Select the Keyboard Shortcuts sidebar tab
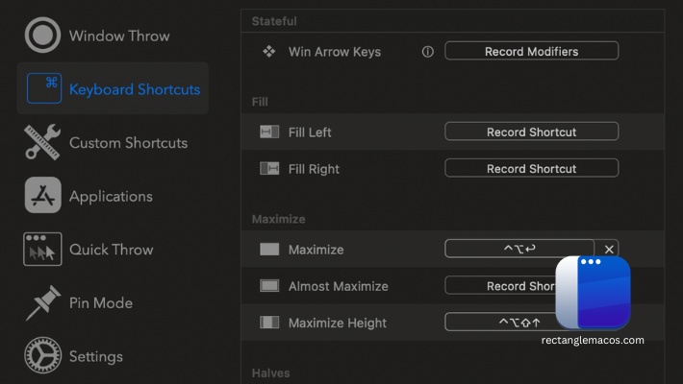Image resolution: width=683 pixels, height=384 pixels. coord(113,88)
